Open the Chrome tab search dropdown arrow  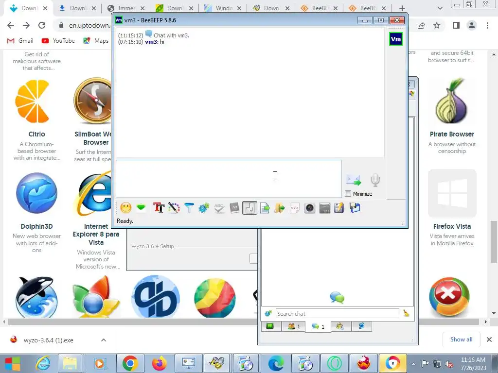point(440,8)
